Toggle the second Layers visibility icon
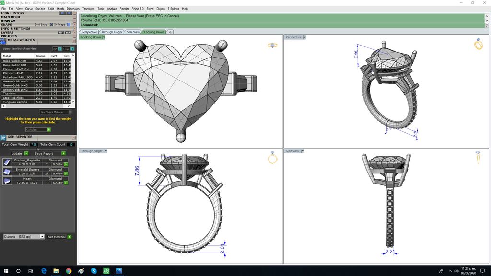 (68, 33)
